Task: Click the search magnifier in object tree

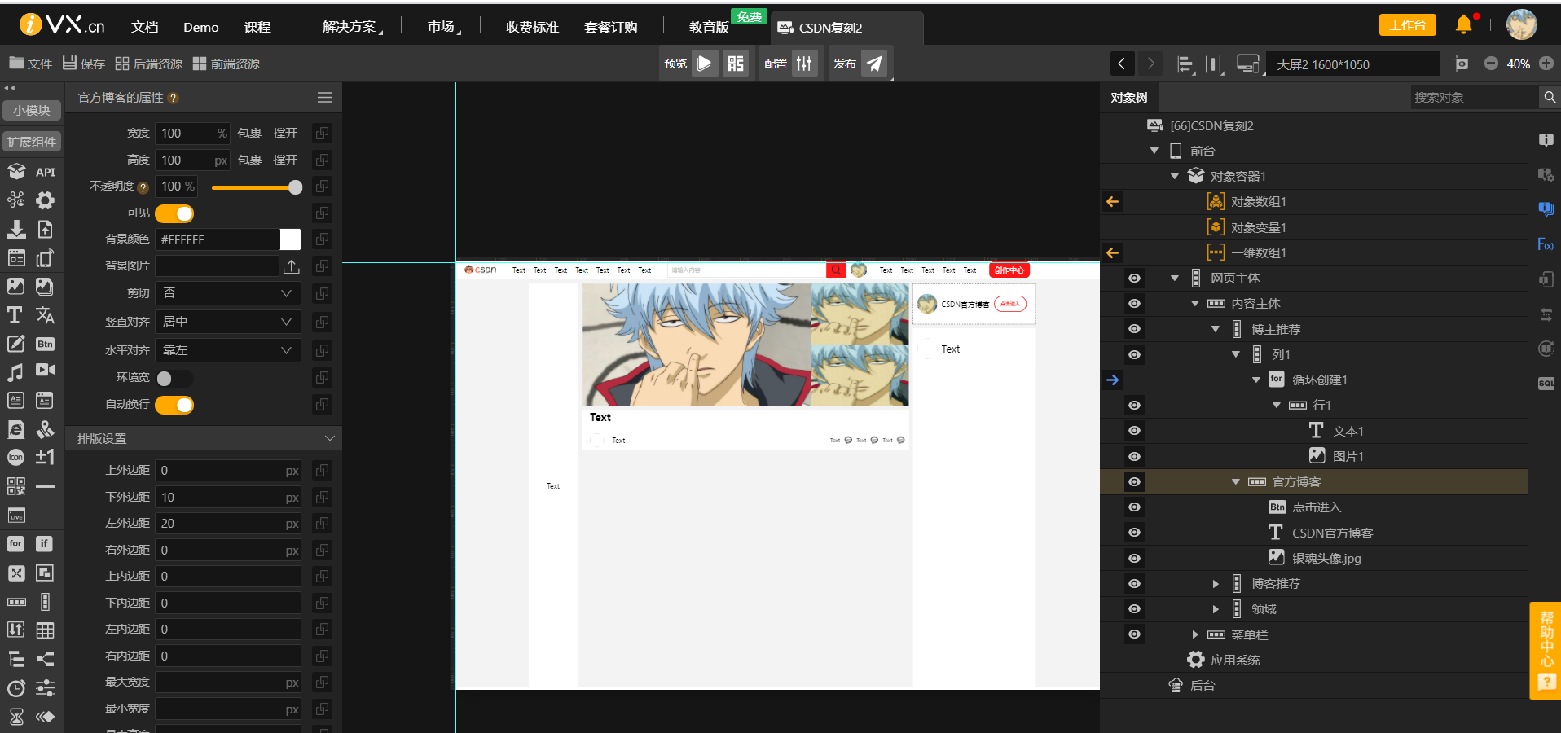Action: (1550, 97)
